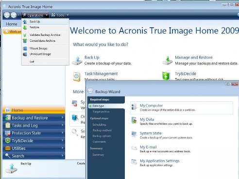239x179 pixels.
Task: Click the Consolidate Archive icon
Action: tap(25, 41)
